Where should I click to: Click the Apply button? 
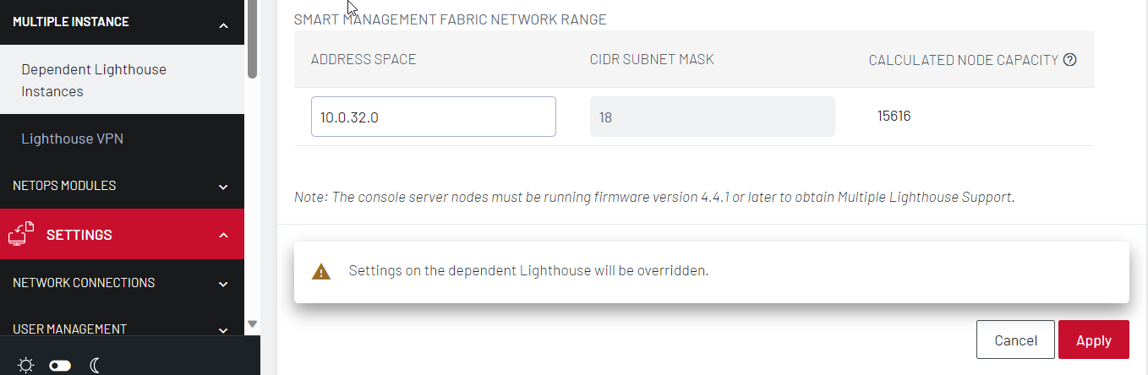(1093, 340)
